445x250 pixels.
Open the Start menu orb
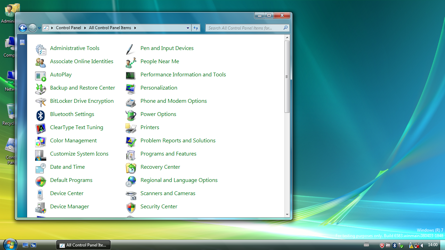(10, 244)
